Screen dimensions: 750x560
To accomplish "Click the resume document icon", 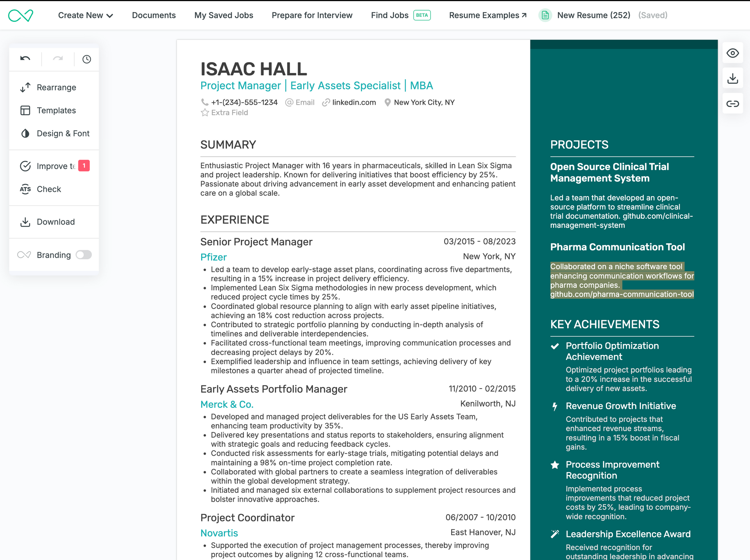I will [545, 15].
